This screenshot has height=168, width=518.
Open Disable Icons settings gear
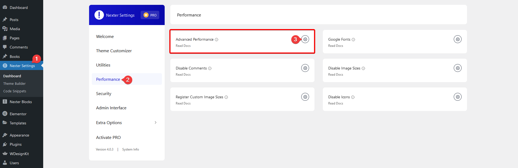[x=458, y=97]
